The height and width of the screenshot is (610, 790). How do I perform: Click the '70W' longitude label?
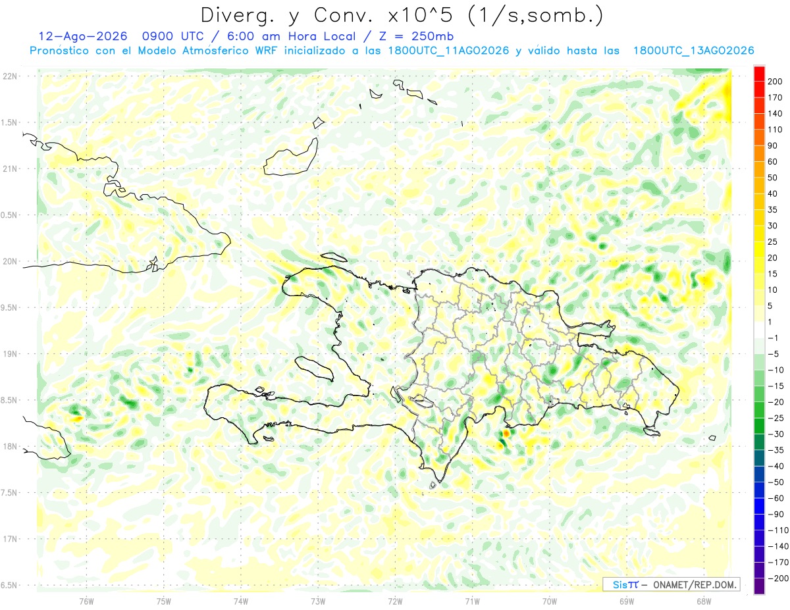click(550, 601)
